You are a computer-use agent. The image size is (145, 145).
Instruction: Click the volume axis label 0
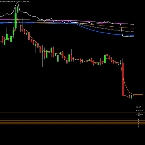tap(139, 127)
